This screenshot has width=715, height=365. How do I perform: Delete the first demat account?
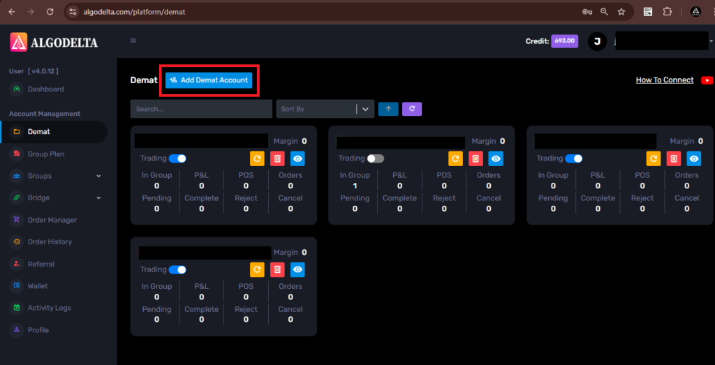[277, 158]
